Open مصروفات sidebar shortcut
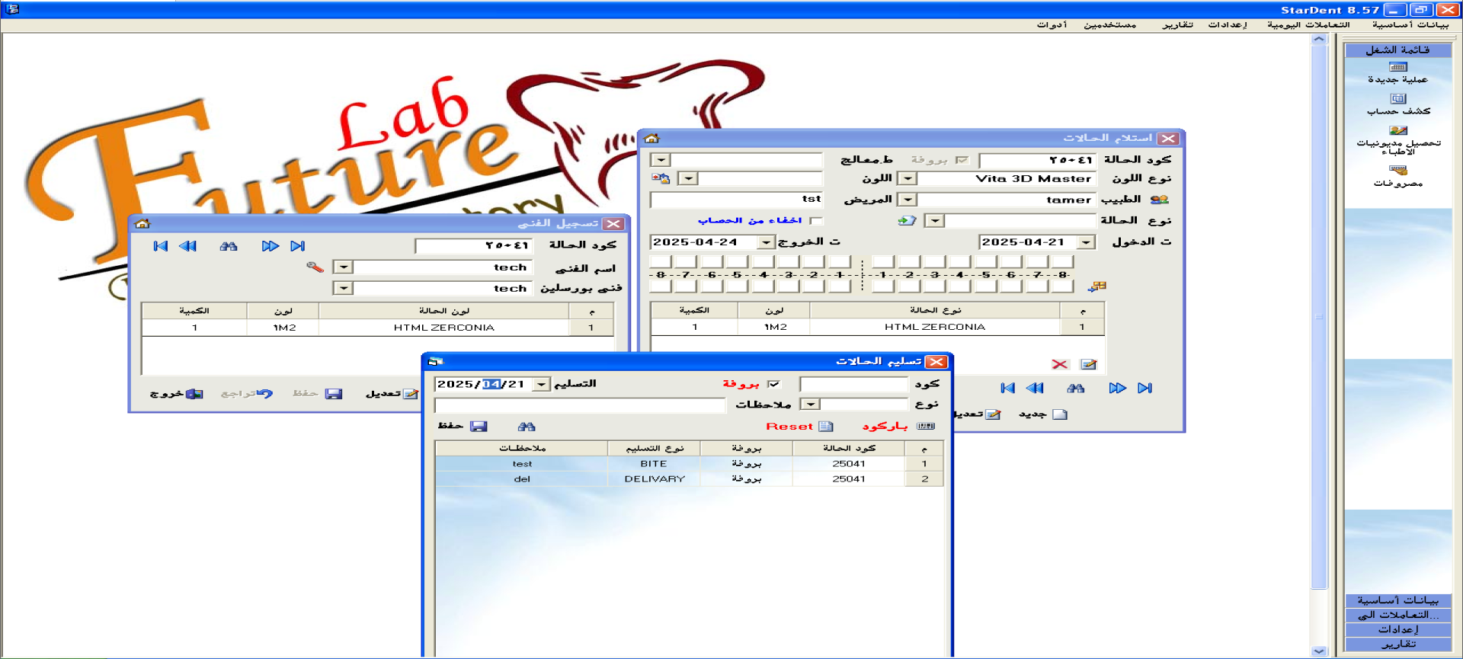The height and width of the screenshot is (659, 1463). point(1397,177)
